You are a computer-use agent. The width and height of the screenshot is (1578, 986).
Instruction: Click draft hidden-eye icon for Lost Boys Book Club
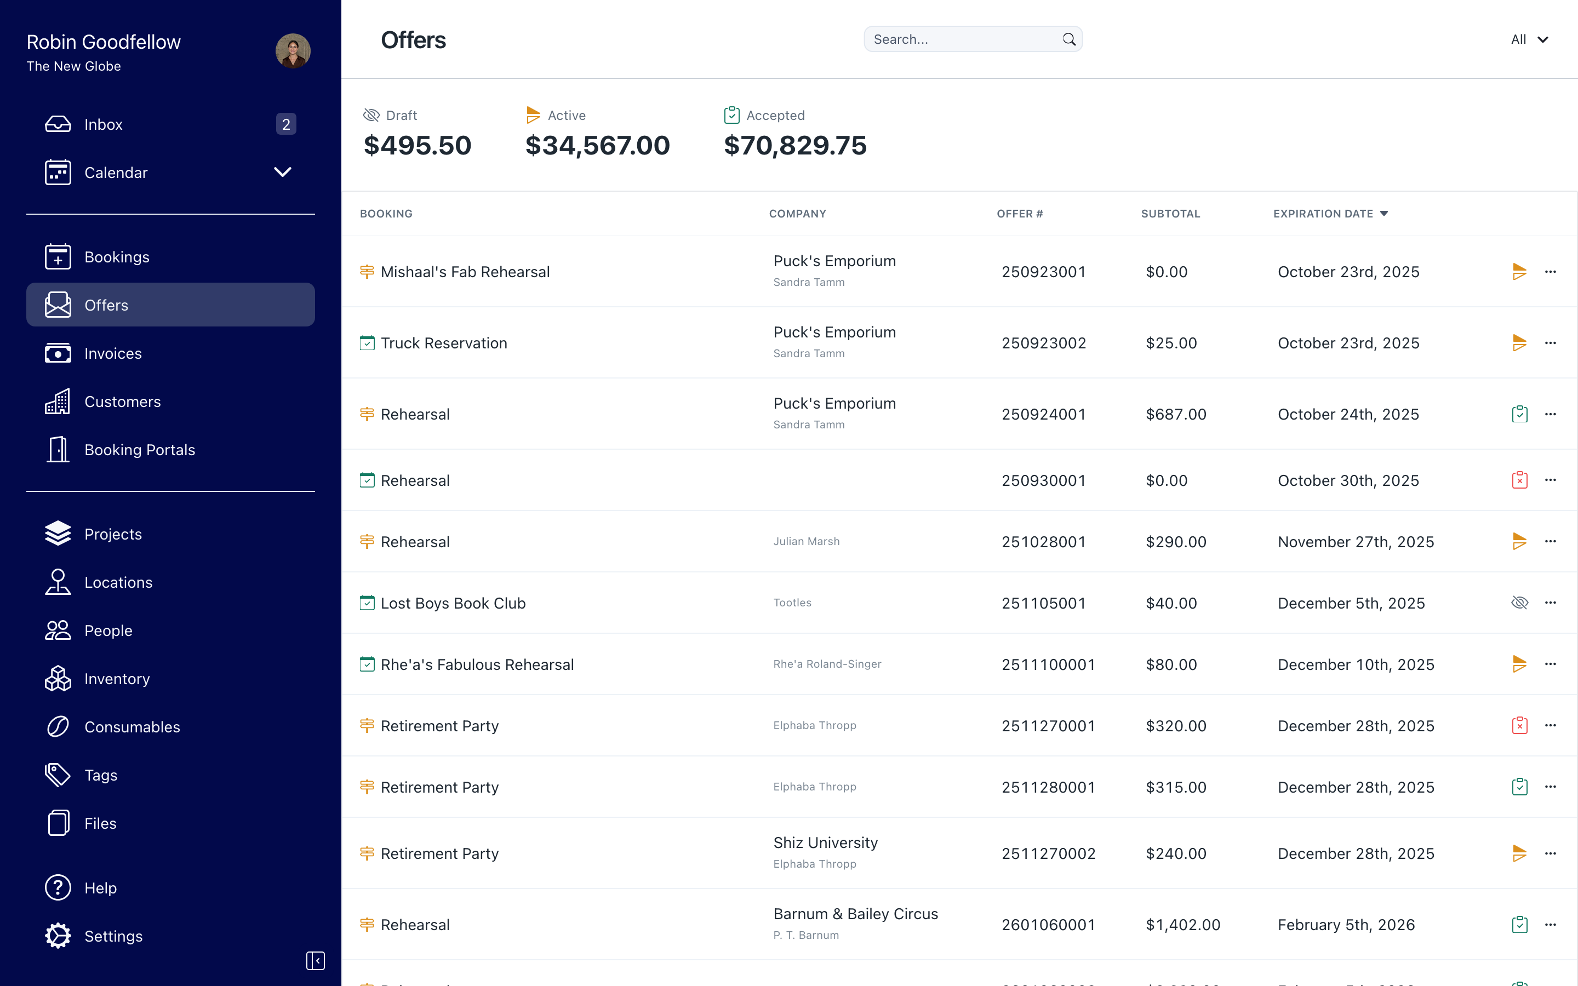(1520, 603)
